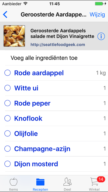Check the circle next to Witte ui
Image resolution: width=108 pixels, height=192 pixels.
point(7,88)
